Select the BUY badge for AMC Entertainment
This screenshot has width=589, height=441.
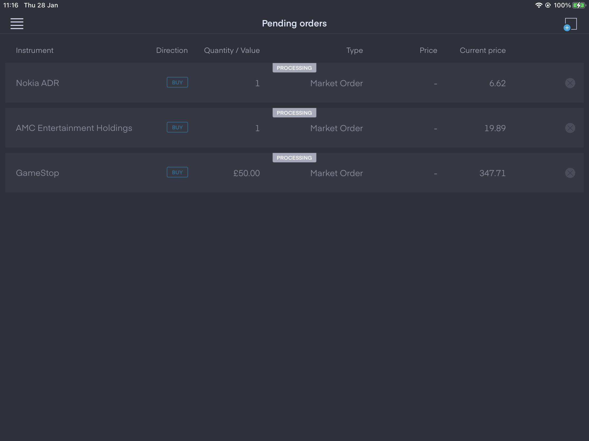tap(177, 127)
